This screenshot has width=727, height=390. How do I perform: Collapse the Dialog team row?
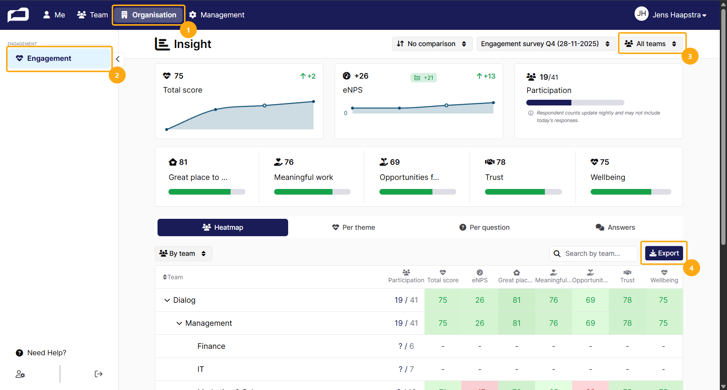(x=167, y=300)
